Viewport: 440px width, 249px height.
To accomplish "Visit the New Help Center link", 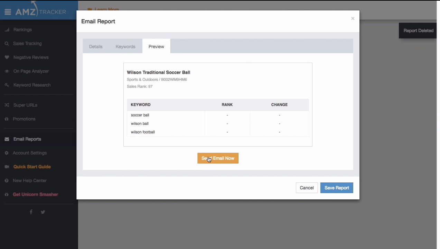I will pyautogui.click(x=30, y=181).
